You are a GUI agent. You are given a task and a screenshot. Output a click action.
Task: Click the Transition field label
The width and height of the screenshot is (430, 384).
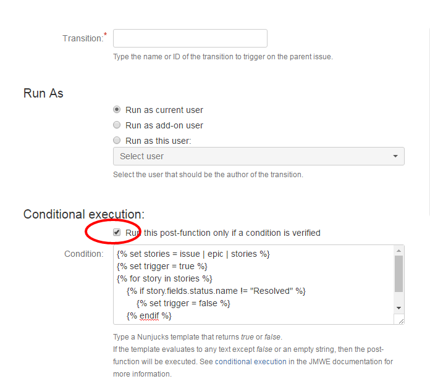tap(83, 38)
